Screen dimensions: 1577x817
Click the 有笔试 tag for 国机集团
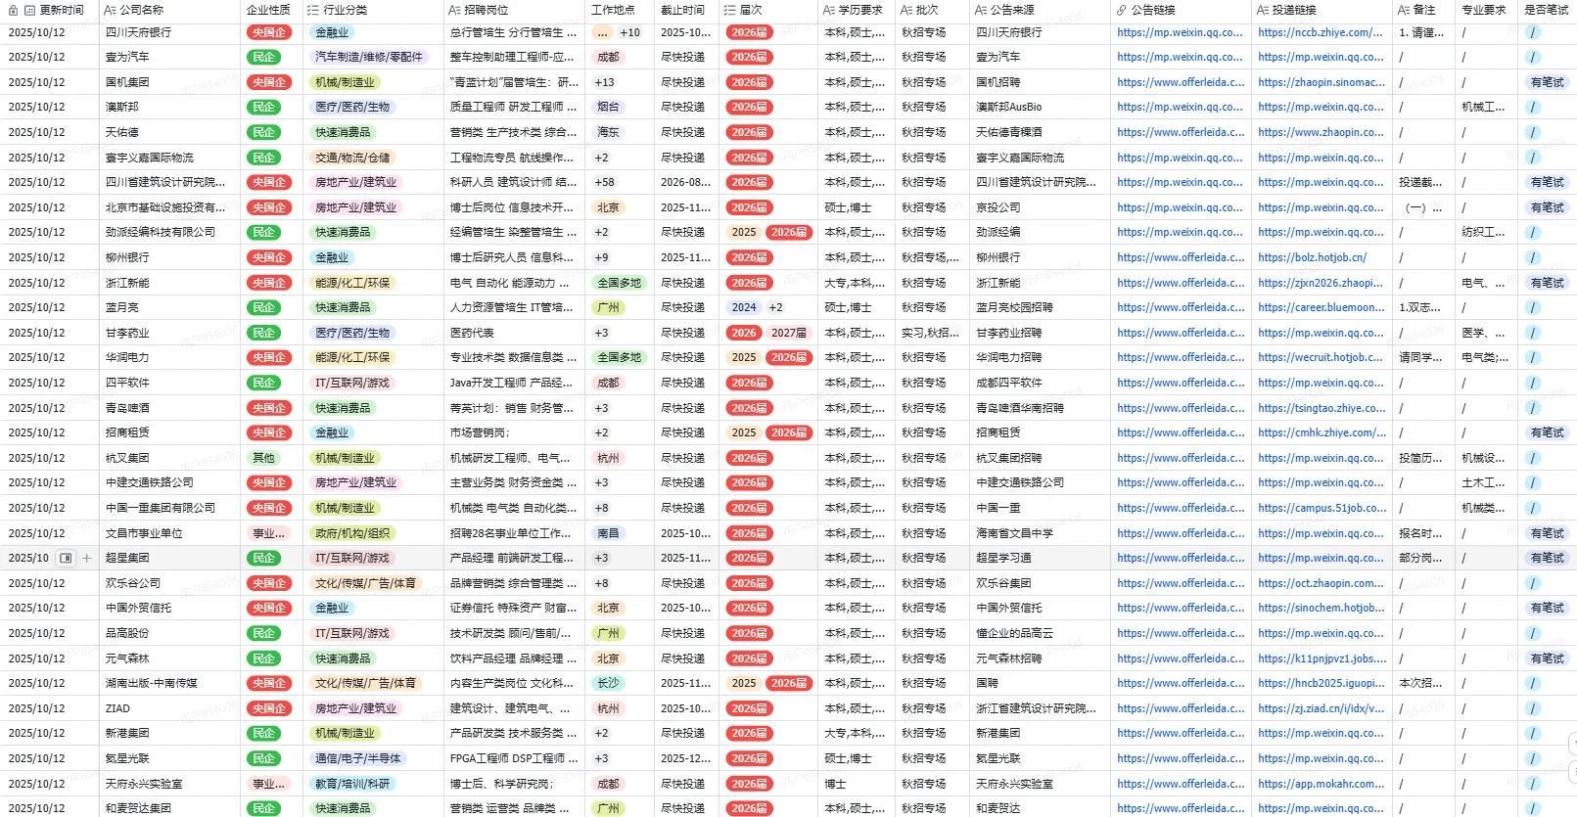[1547, 82]
